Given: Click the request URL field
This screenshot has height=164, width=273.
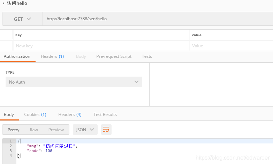Looking at the screenshot, I should (x=158, y=19).
